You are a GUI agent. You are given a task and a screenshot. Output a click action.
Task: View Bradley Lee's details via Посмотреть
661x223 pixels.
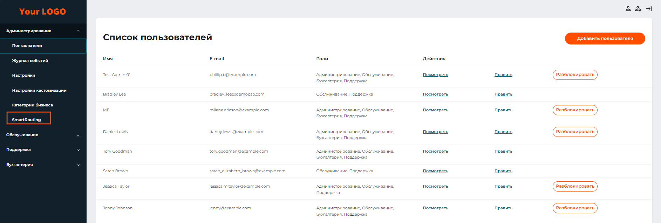point(435,94)
